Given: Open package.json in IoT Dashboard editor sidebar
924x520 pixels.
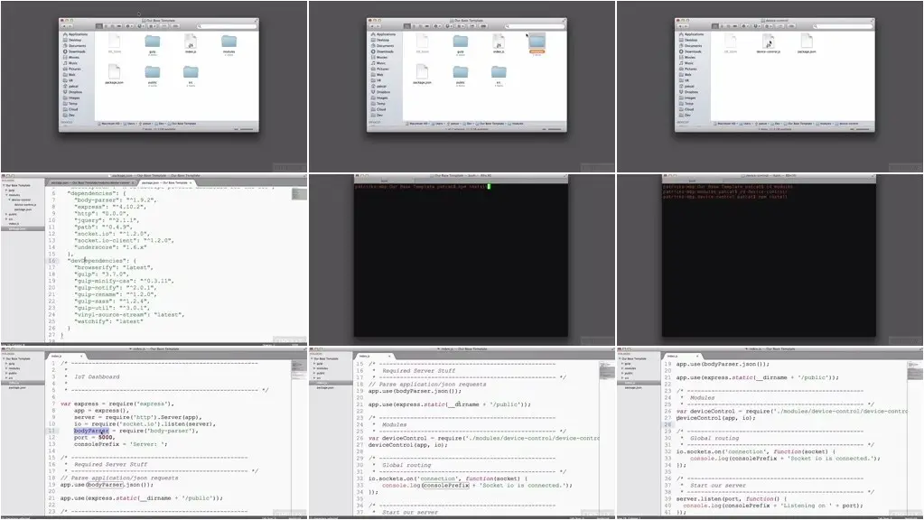Looking at the screenshot, I should tap(18, 387).
